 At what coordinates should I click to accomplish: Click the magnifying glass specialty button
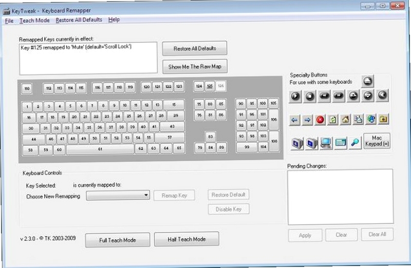pos(355,143)
